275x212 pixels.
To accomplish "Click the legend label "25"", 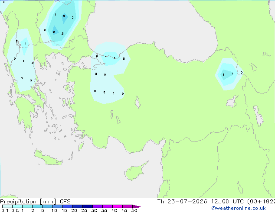I will [84, 210].
